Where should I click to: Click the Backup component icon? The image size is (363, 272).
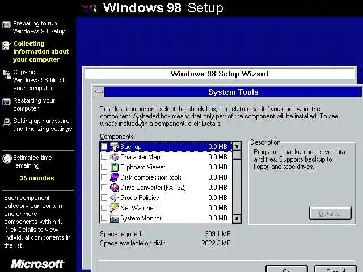click(115, 147)
